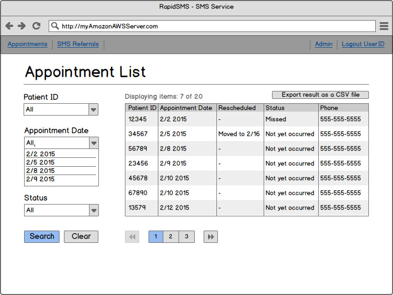This screenshot has width=393, height=295.
Task: Click the Rescheduled column header
Action: tap(240, 108)
